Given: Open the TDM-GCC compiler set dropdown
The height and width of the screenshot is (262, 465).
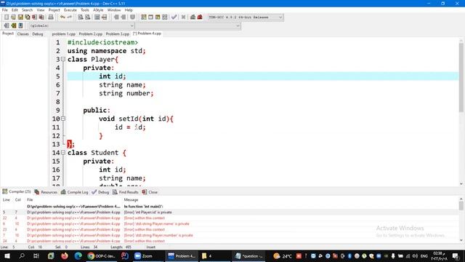Looking at the screenshot, I should (x=246, y=17).
